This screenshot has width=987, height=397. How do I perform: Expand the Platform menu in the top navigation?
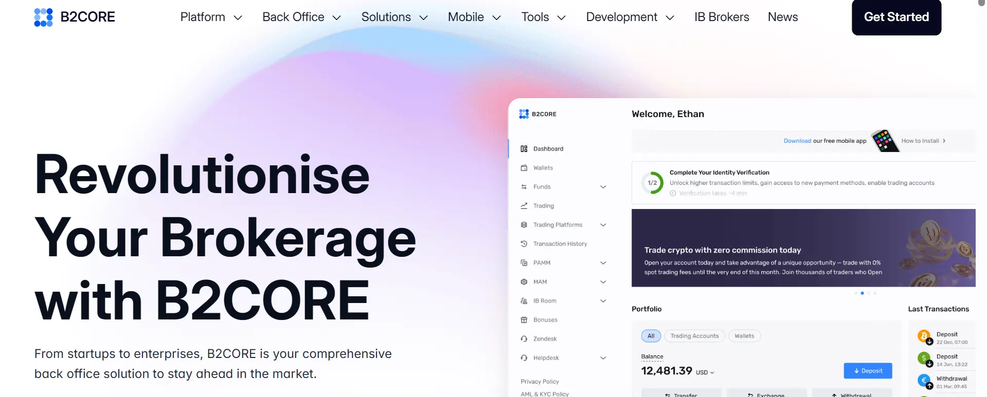(211, 17)
